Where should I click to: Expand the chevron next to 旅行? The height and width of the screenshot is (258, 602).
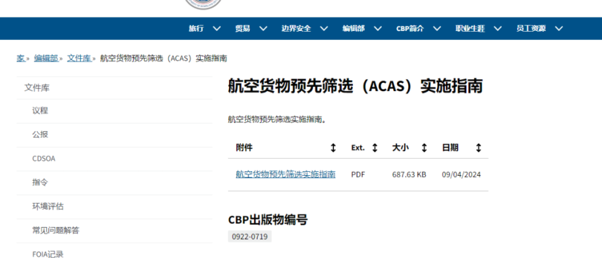coord(217,28)
